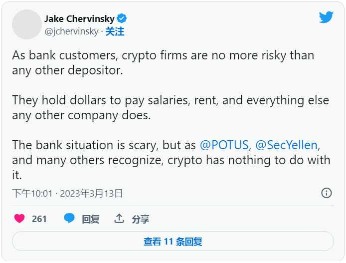Click the 261 likes count
The height and width of the screenshot is (263, 346).
coord(39,219)
